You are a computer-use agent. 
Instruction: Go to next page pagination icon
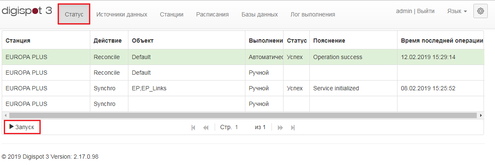(x=280, y=127)
